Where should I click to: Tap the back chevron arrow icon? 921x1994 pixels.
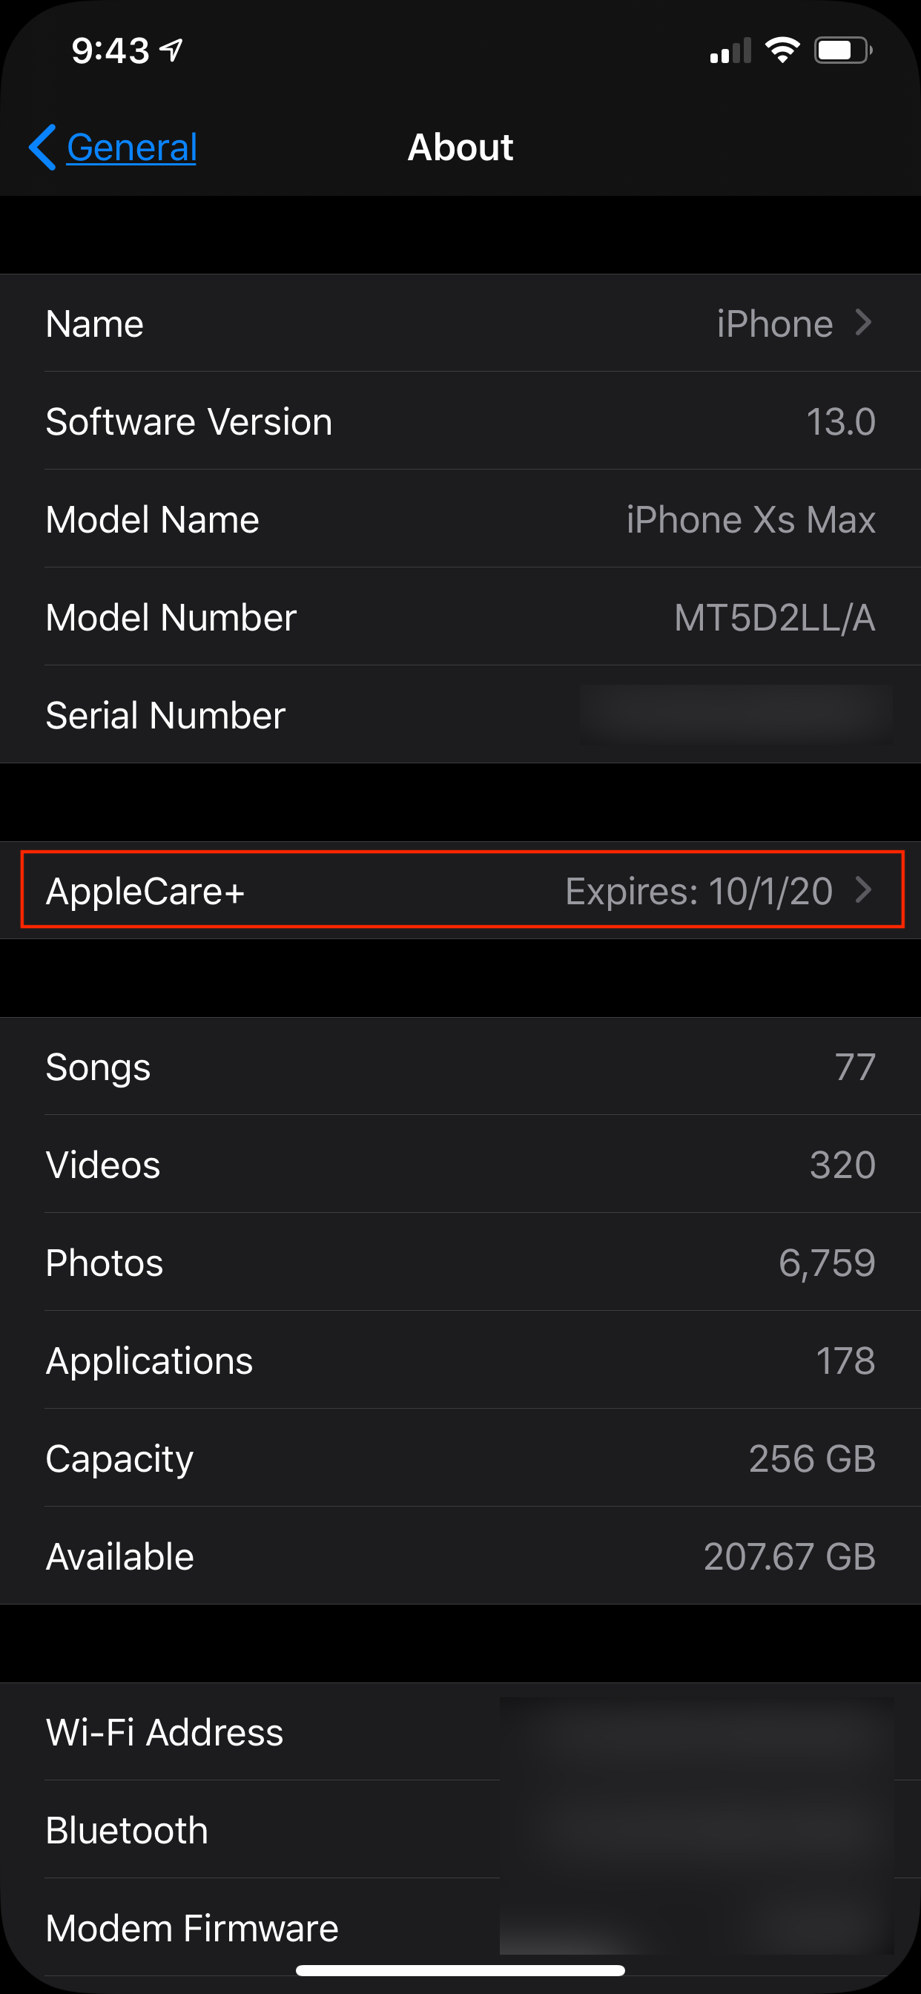(x=42, y=147)
